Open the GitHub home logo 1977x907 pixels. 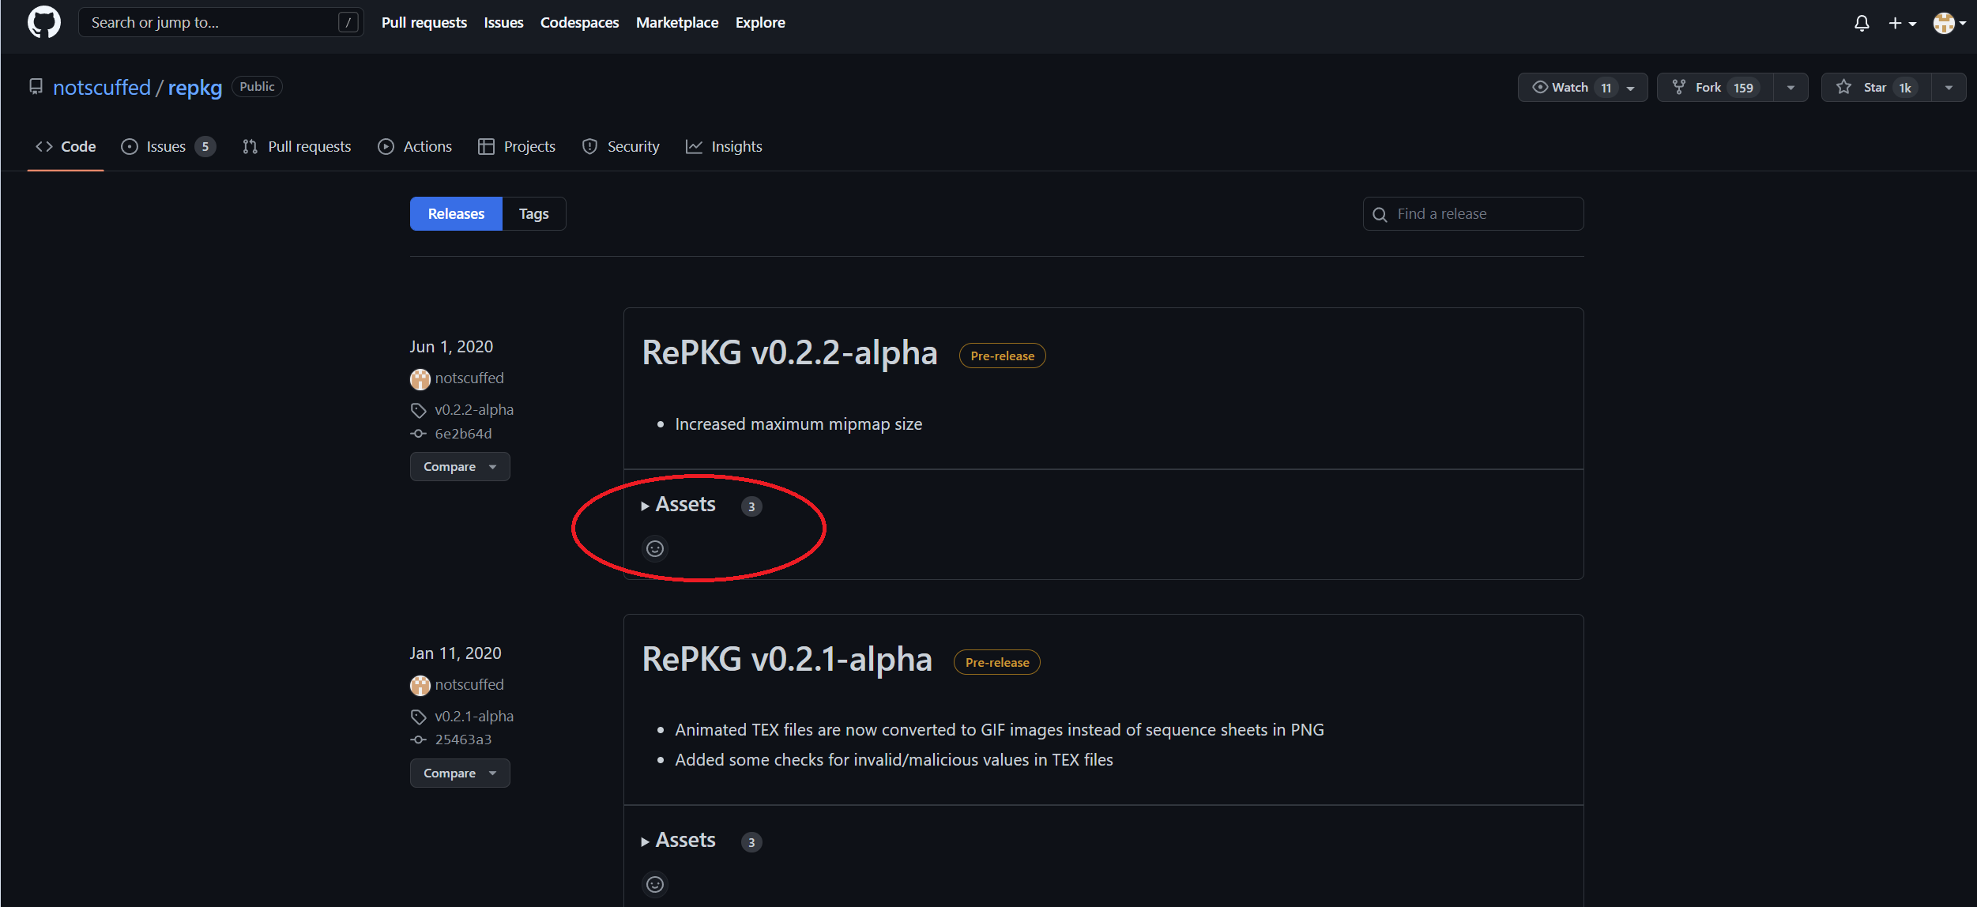click(43, 22)
